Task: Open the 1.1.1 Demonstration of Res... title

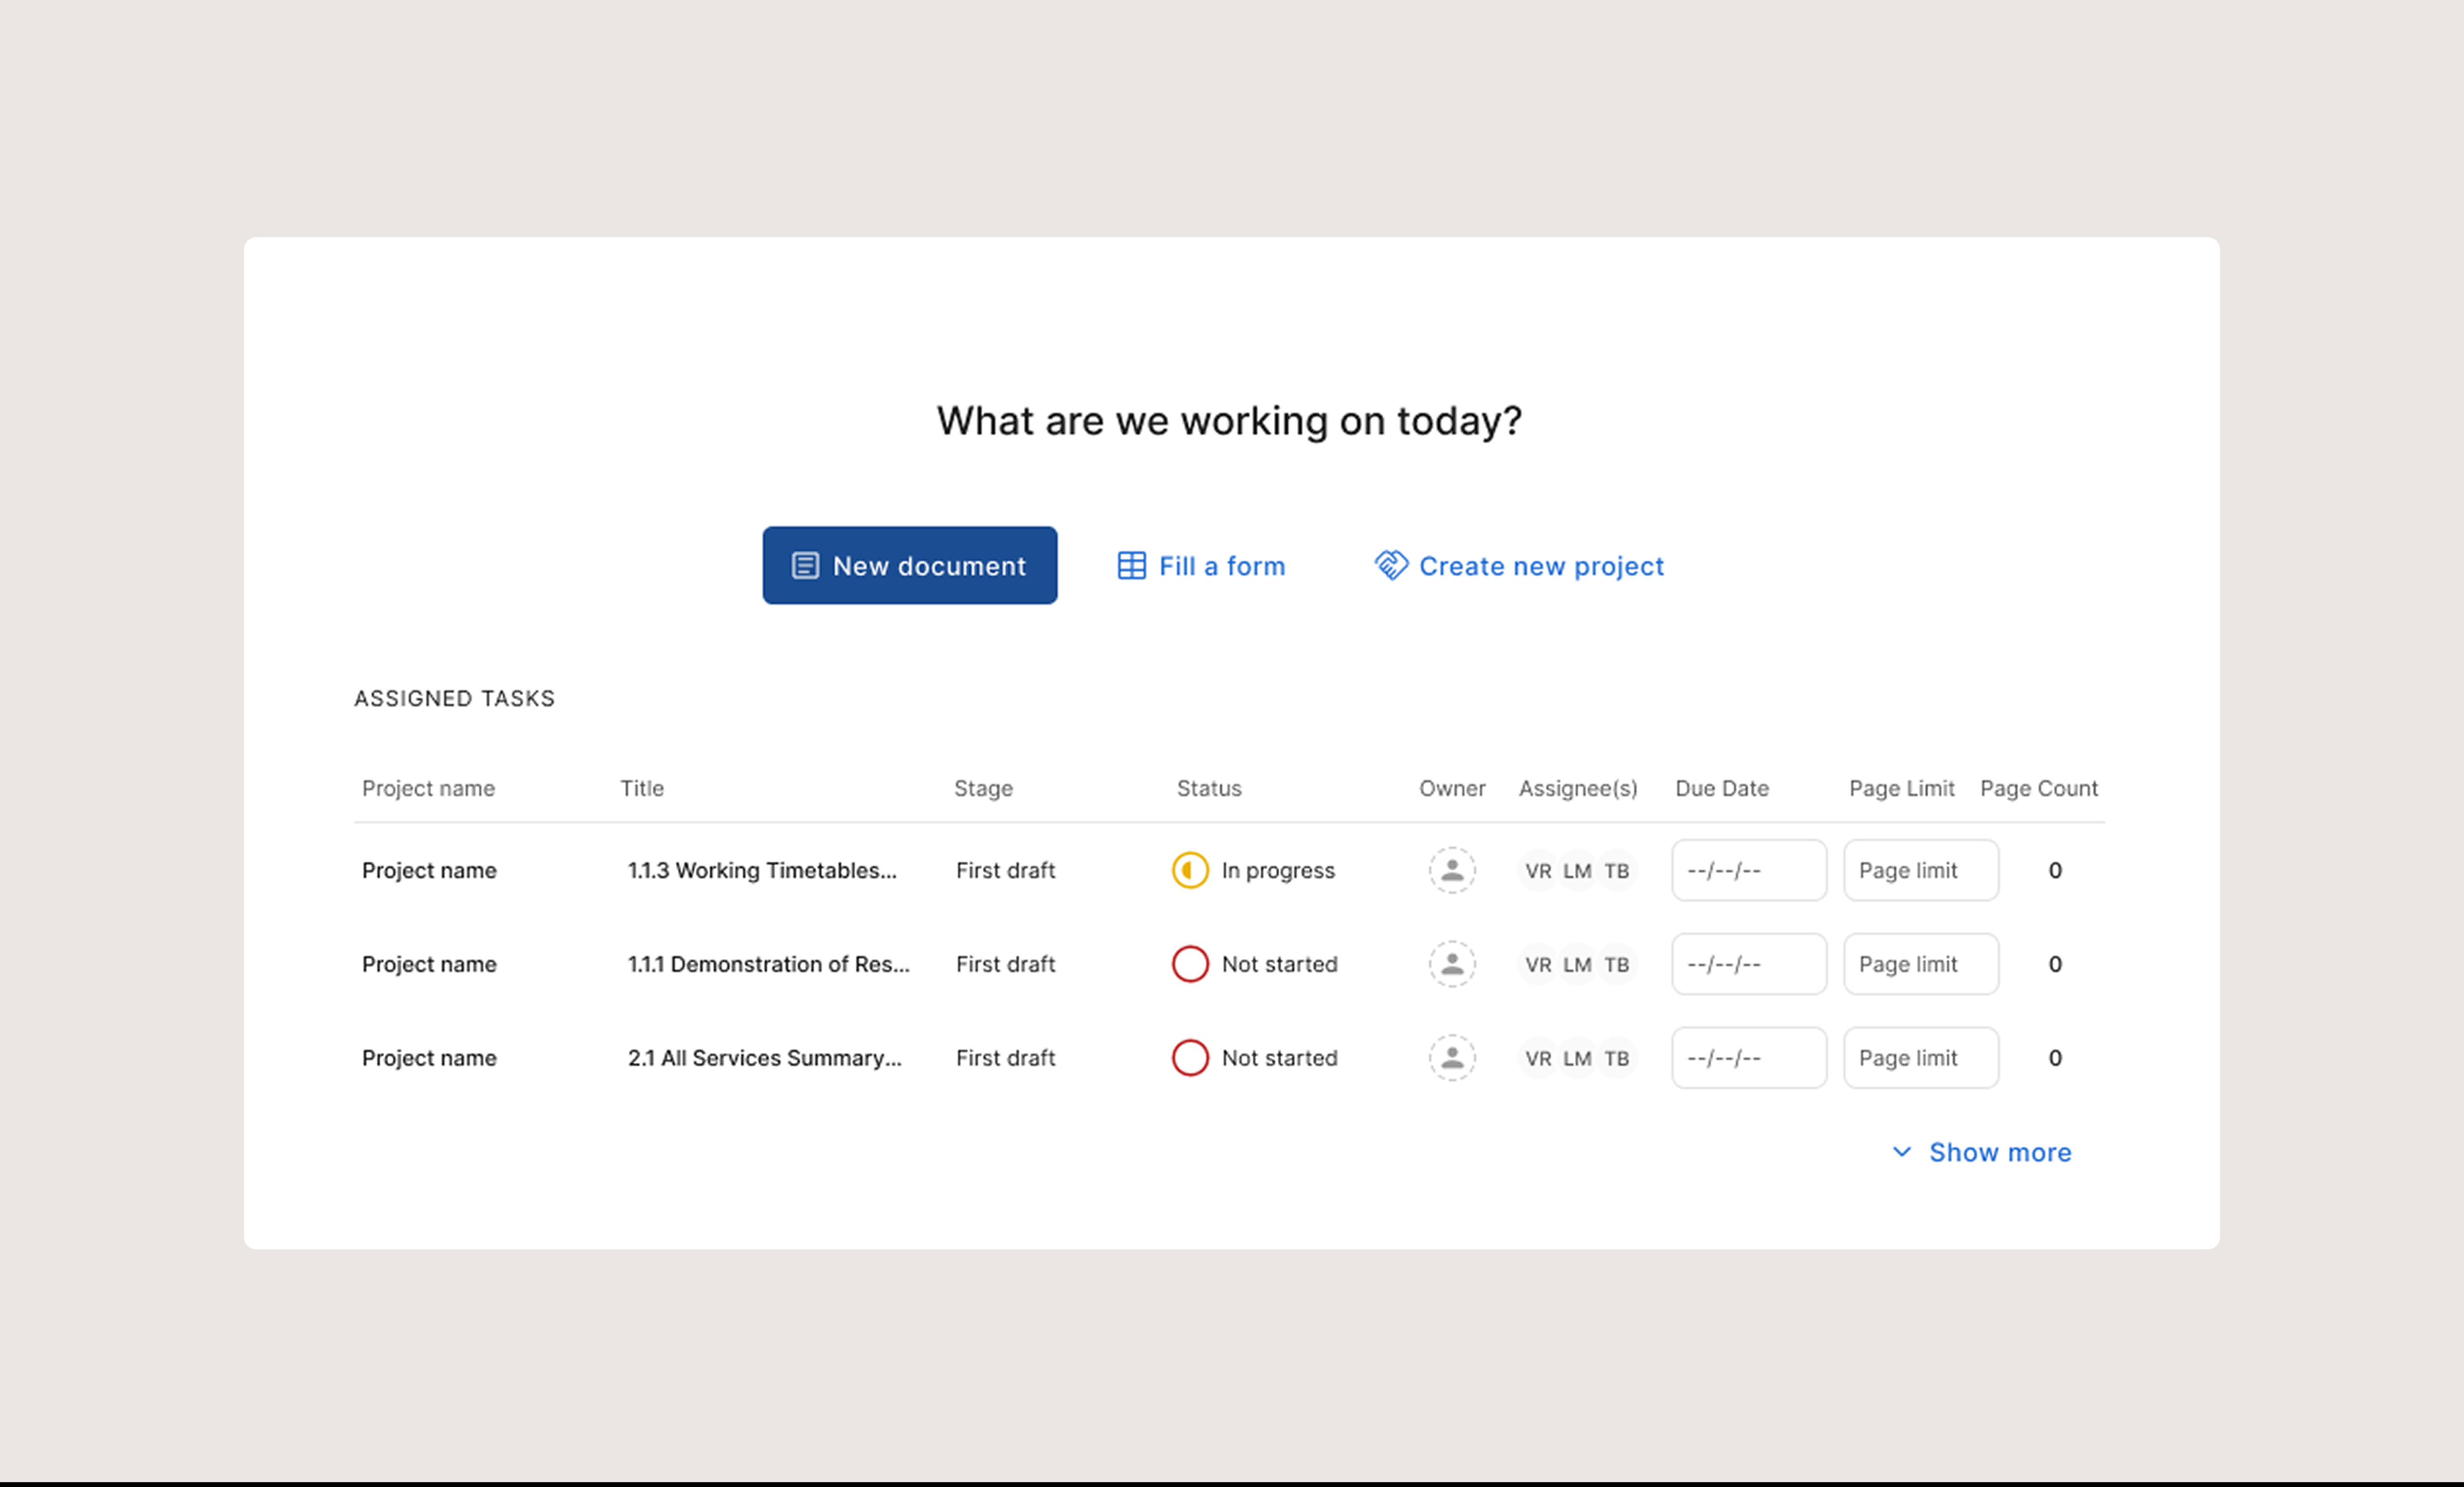Action: click(x=768, y=964)
